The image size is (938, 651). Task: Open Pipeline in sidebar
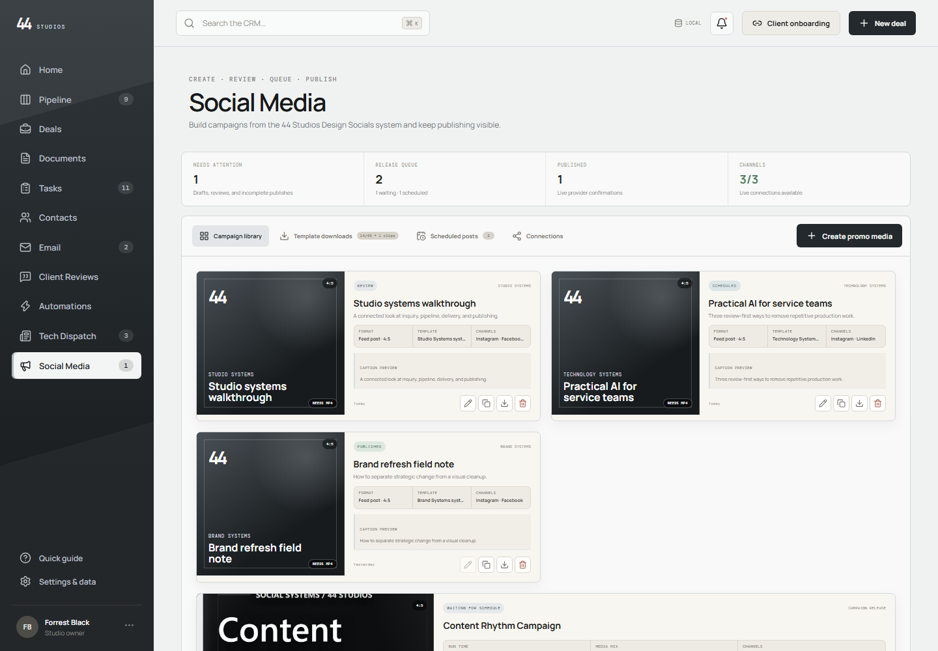tap(77, 100)
